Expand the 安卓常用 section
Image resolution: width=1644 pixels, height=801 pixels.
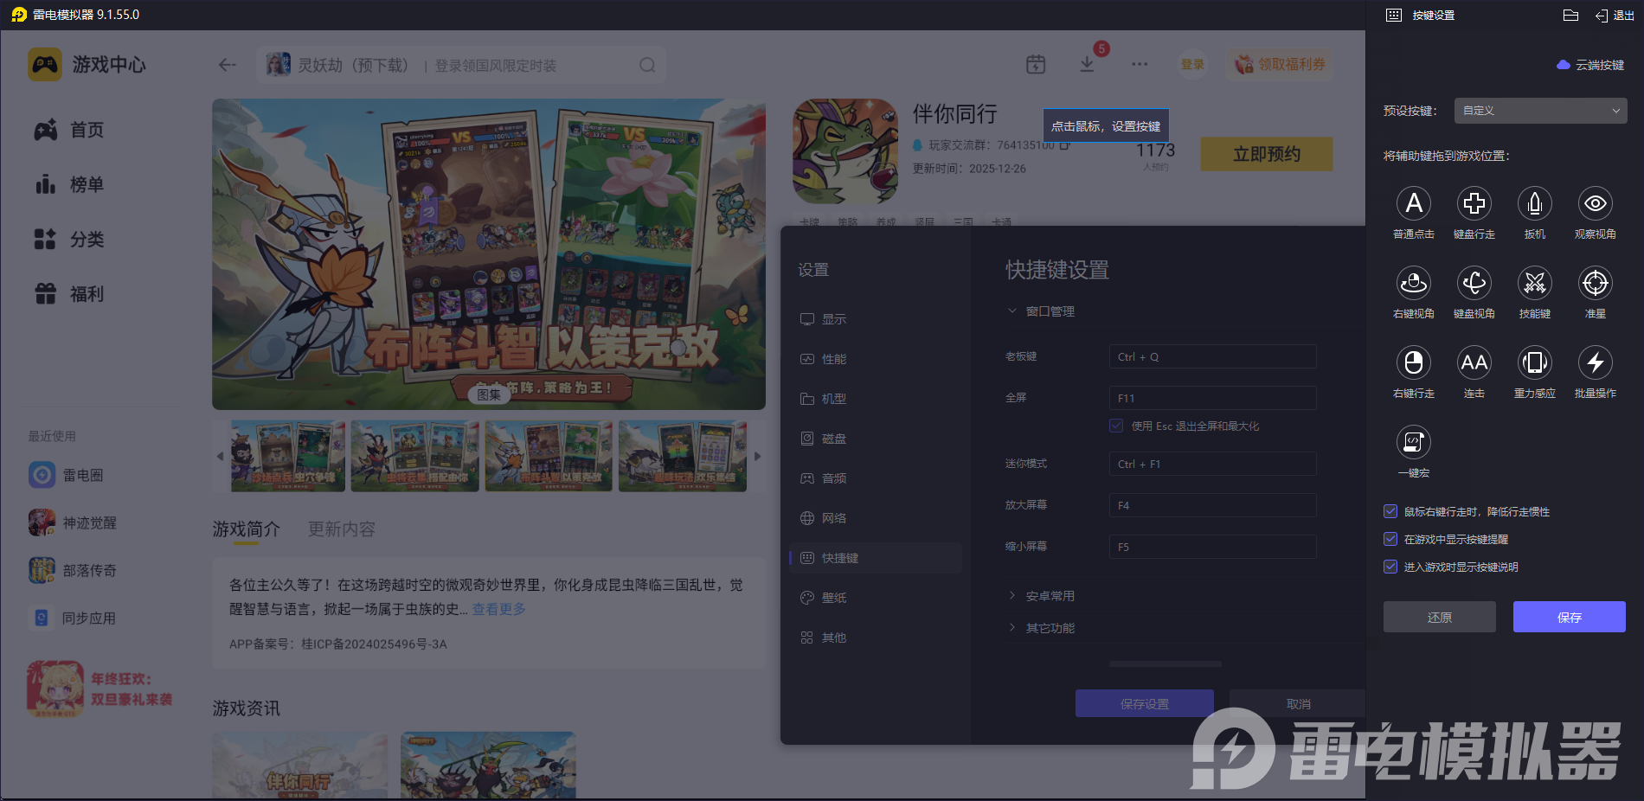(x=1040, y=596)
